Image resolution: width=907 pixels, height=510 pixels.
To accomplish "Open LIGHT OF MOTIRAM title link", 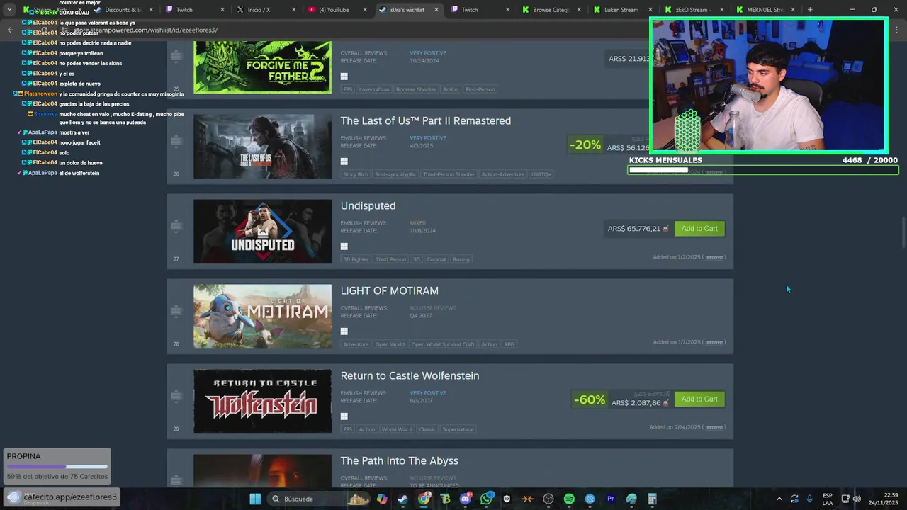I will coord(389,290).
